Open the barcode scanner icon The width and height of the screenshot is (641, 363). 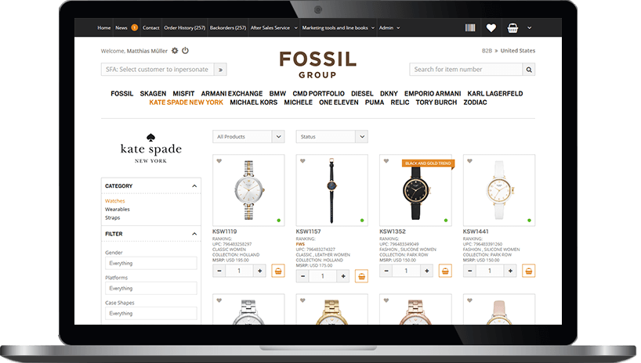pos(470,27)
